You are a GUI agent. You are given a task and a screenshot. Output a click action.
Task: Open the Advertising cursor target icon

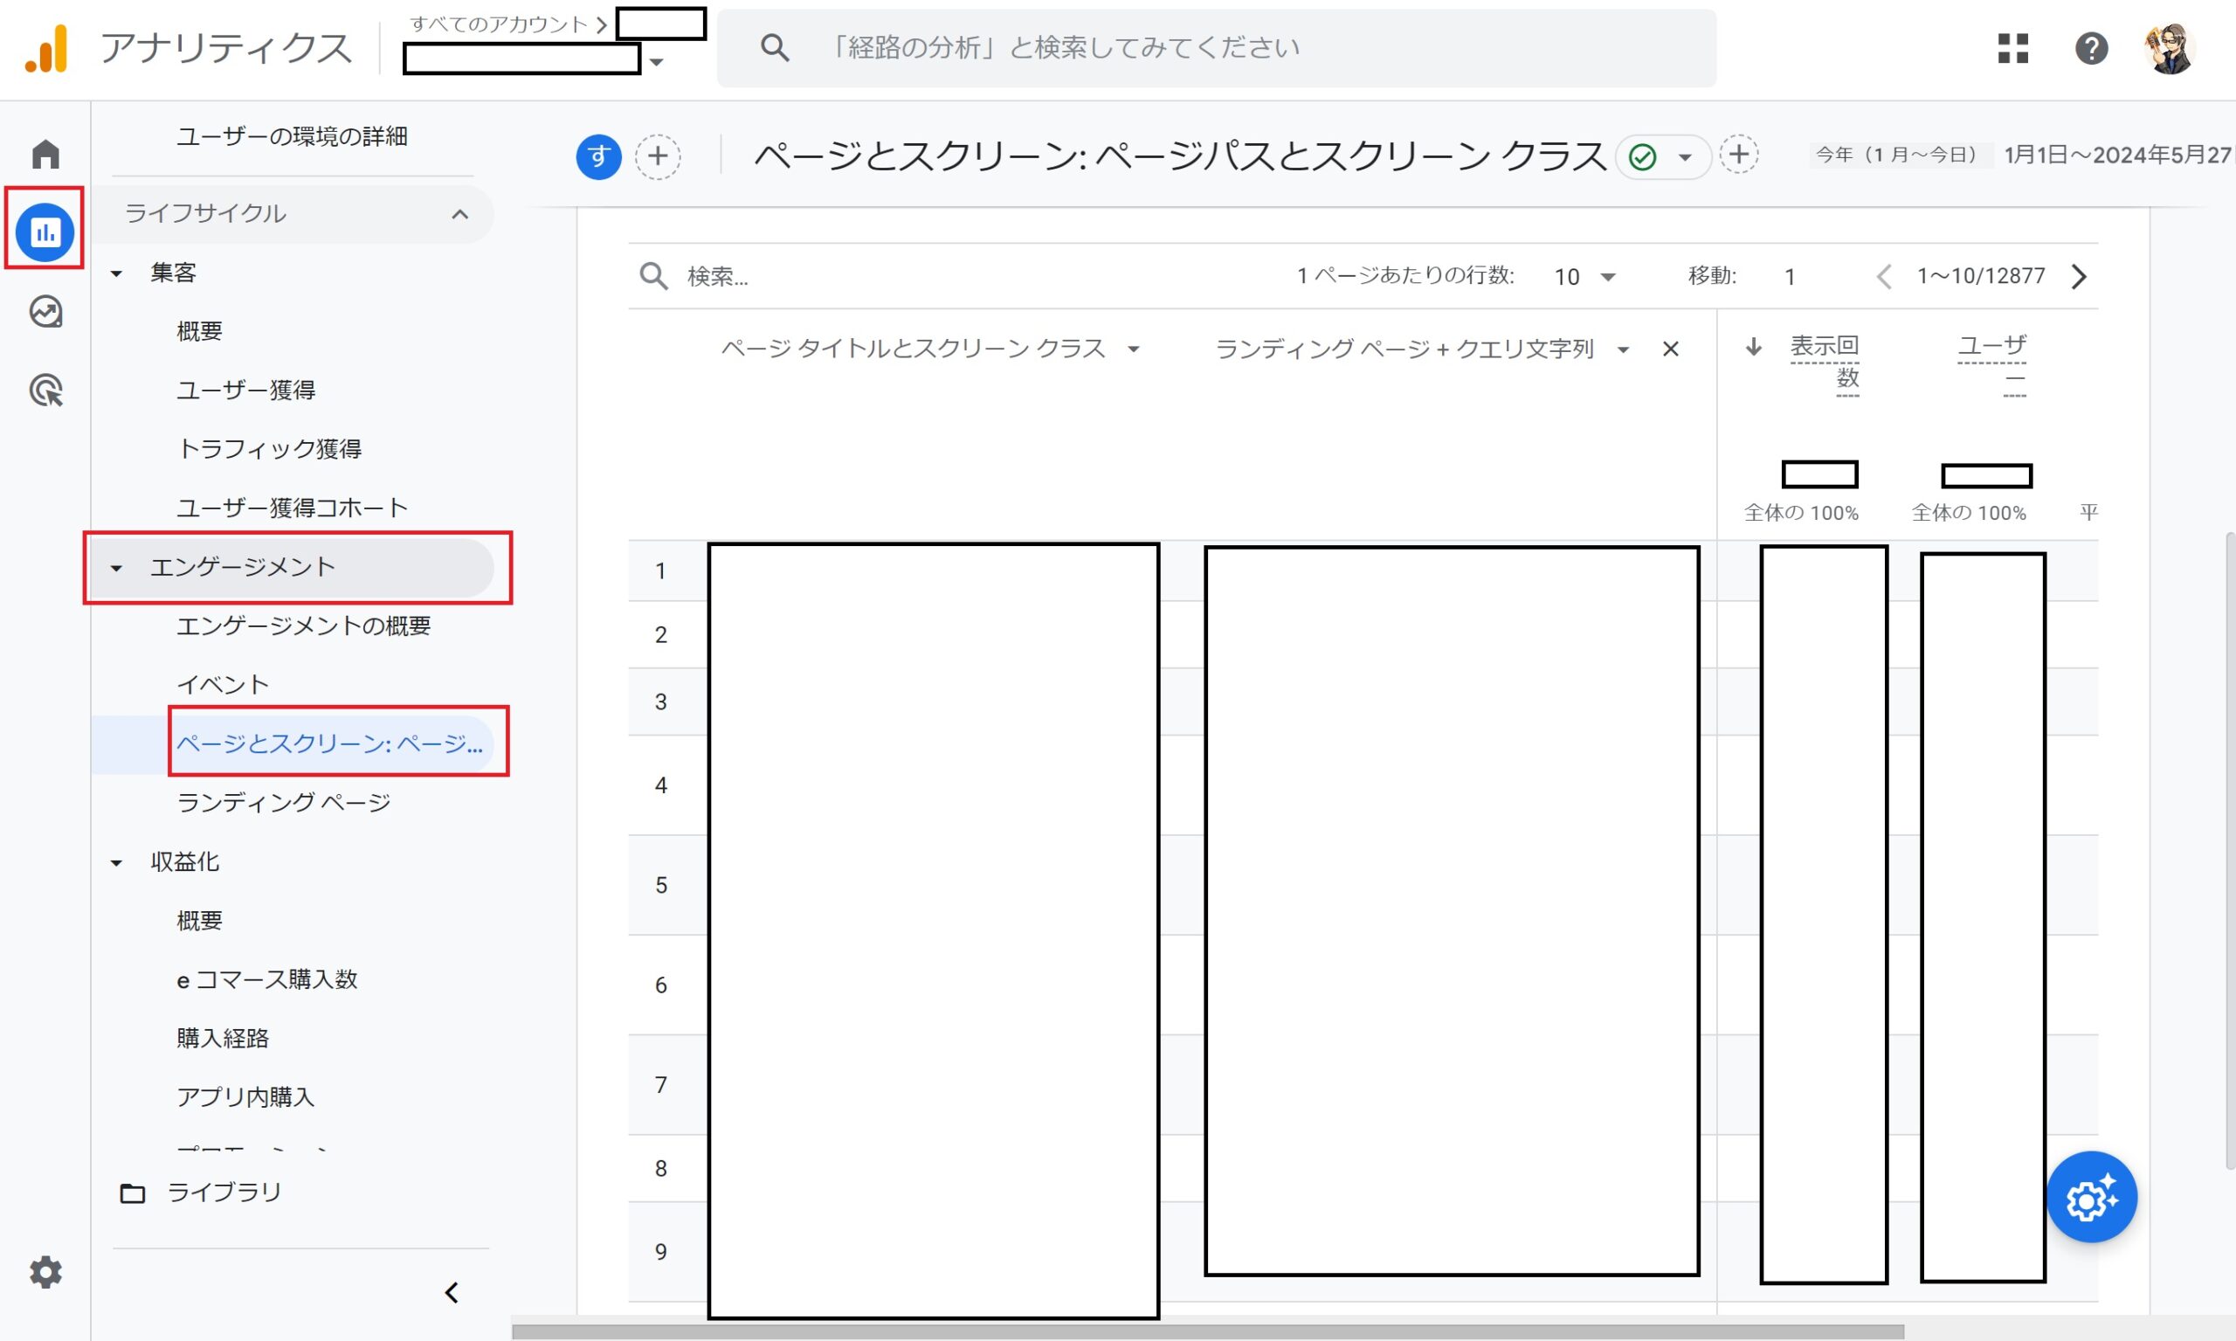point(45,391)
